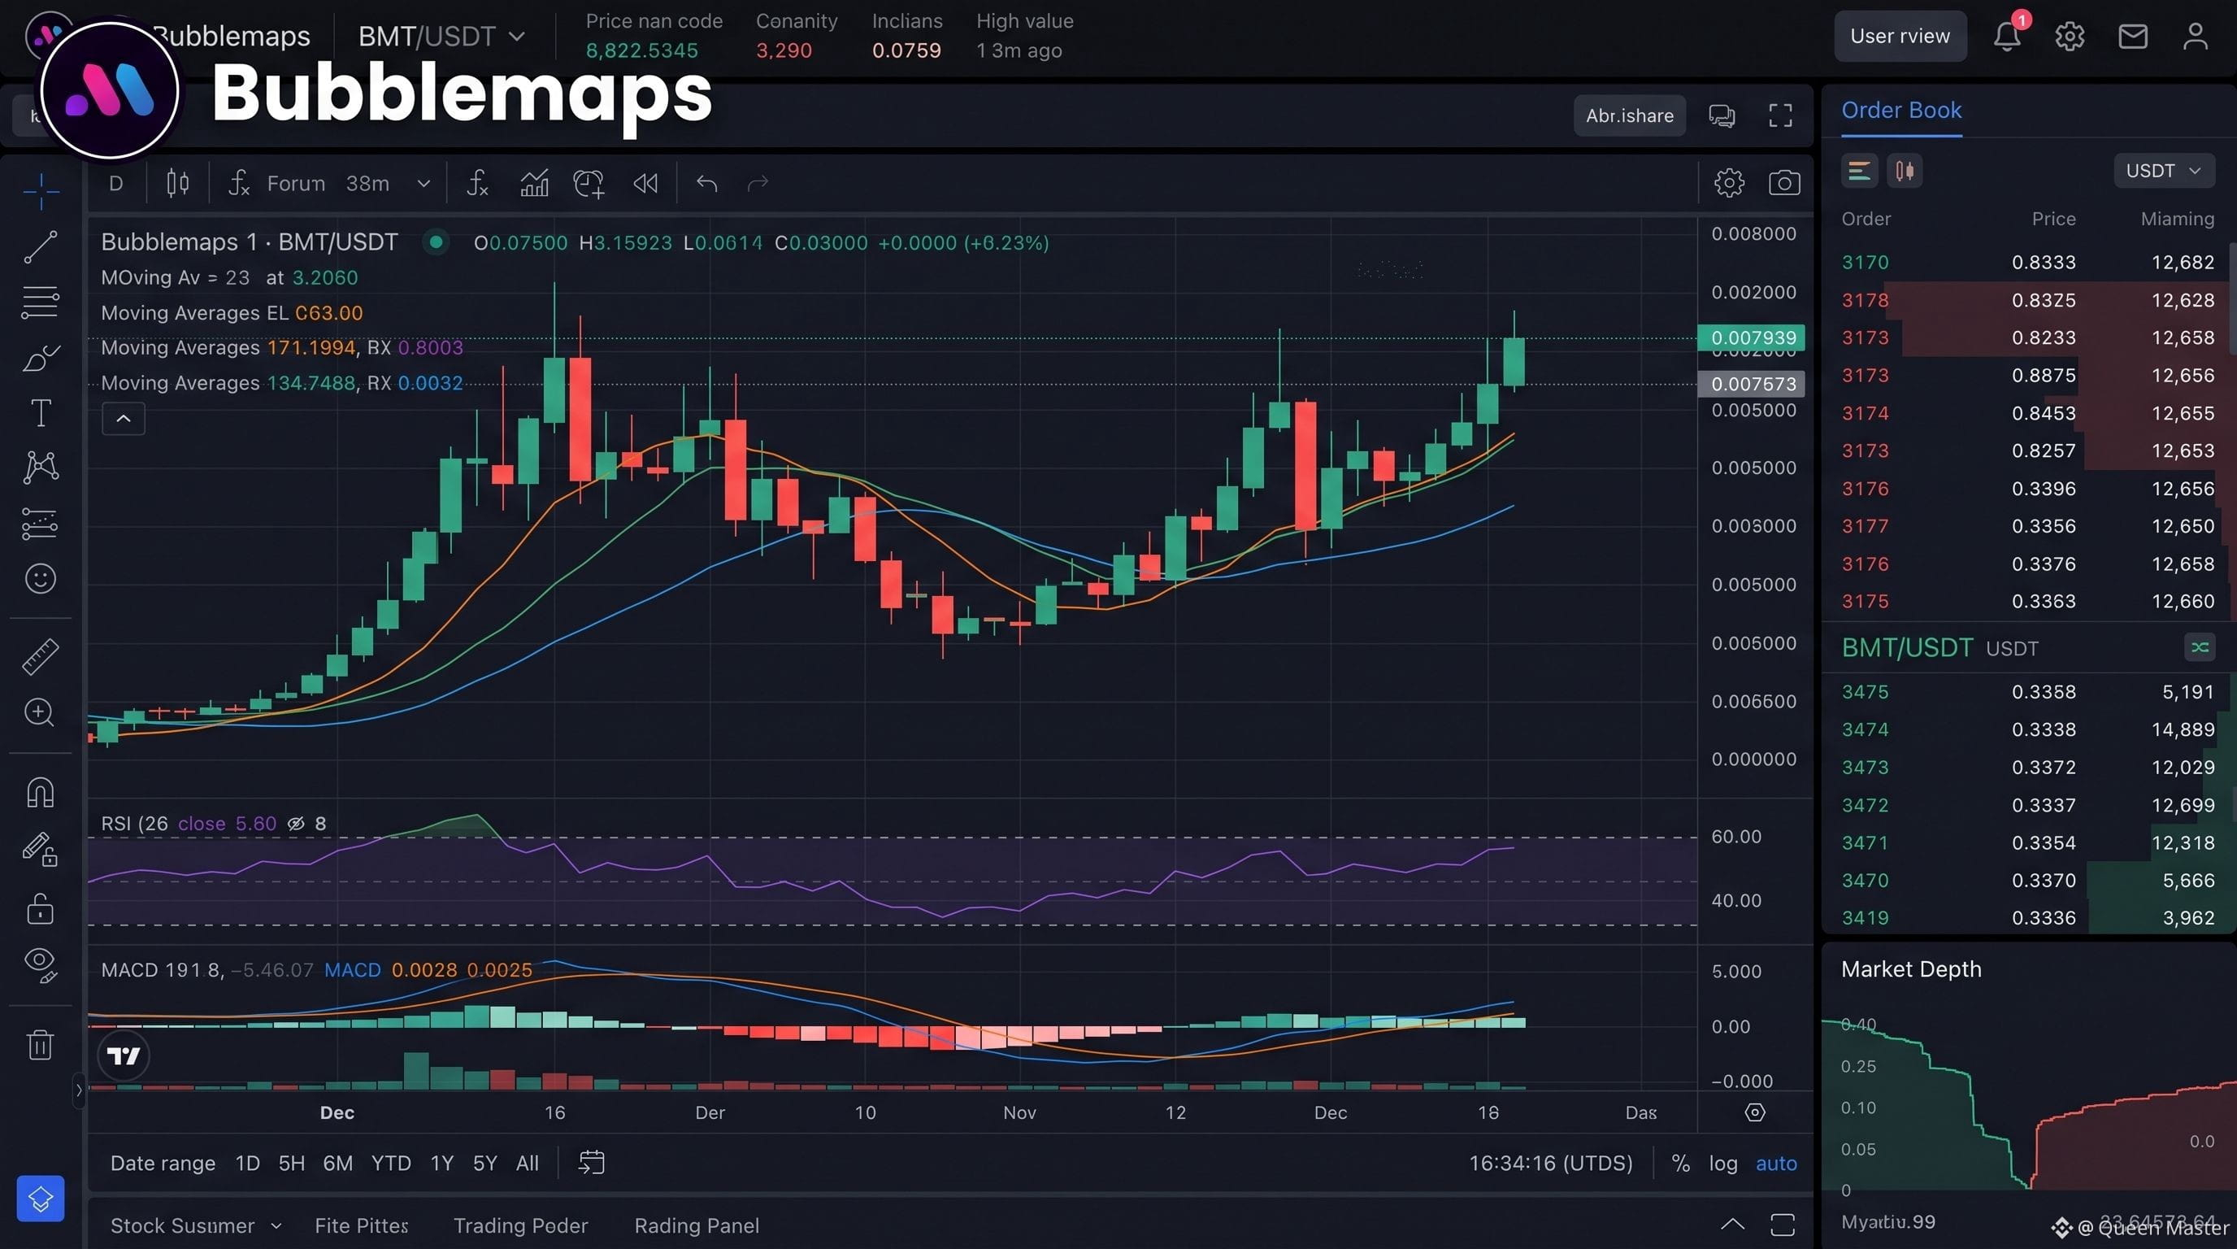Click the Abr.ishare button
The width and height of the screenshot is (2237, 1249).
coord(1629,115)
